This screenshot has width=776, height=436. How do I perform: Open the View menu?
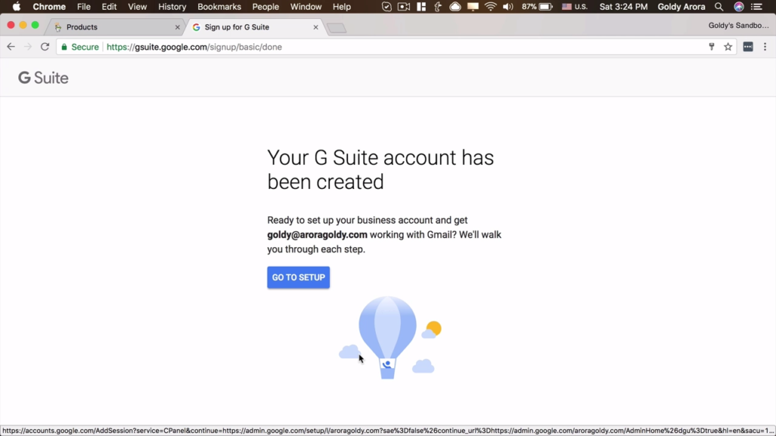137,7
